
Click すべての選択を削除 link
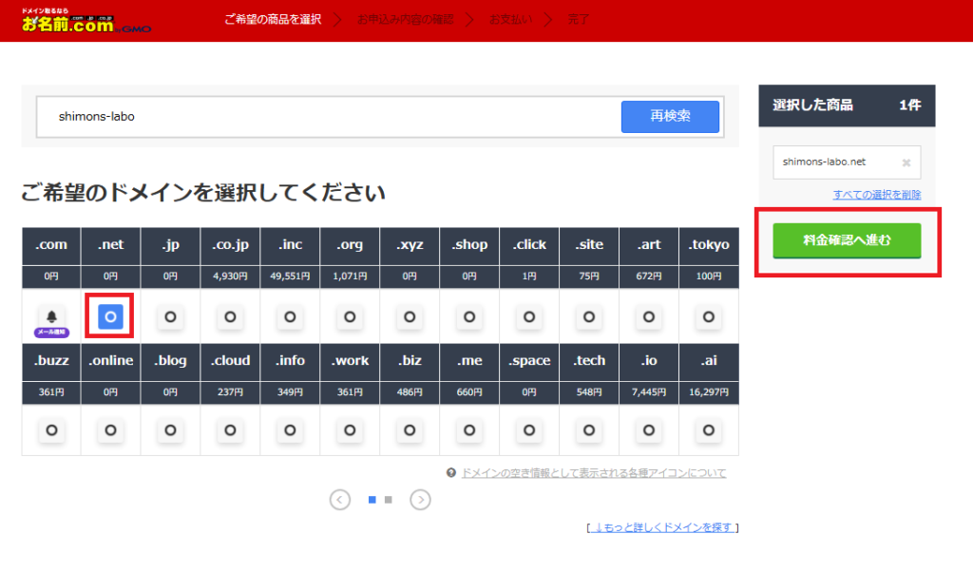tap(877, 194)
